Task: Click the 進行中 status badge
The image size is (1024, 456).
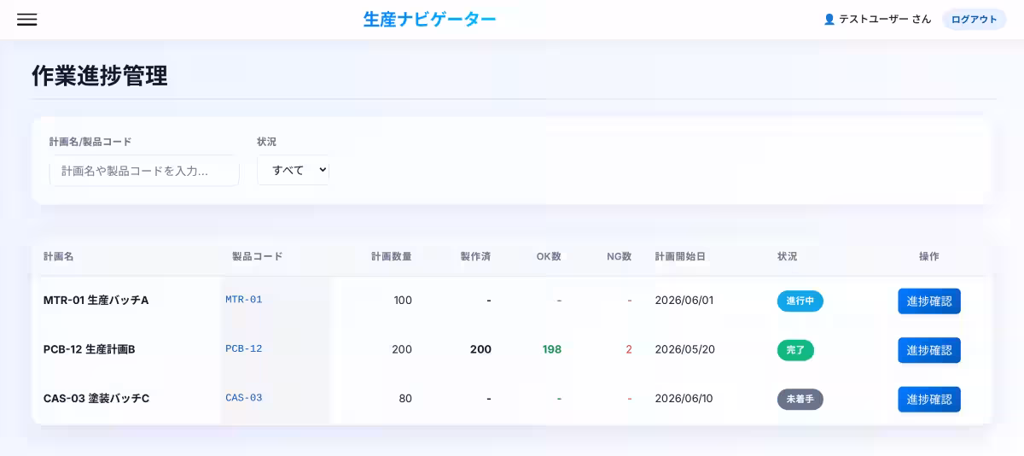Action: click(x=800, y=301)
